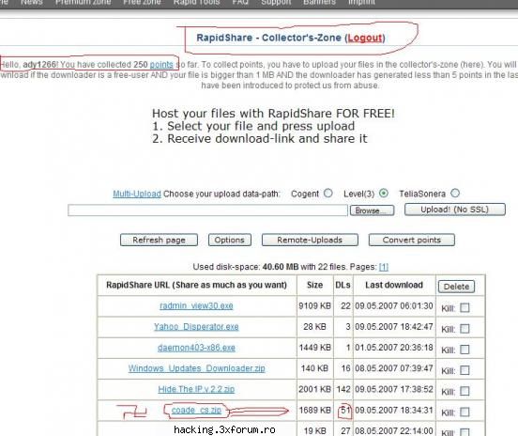Open the Premium zone menu item

[x=83, y=3]
